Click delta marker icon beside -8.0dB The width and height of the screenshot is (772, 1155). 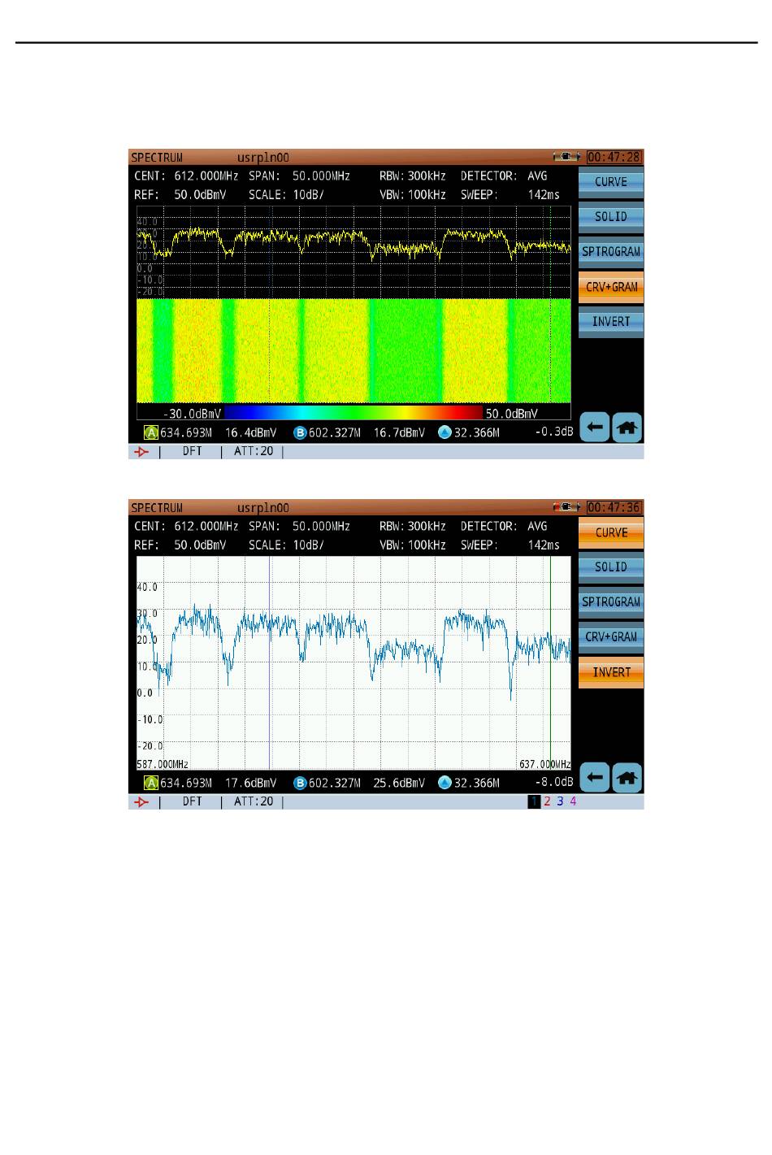pos(445,784)
